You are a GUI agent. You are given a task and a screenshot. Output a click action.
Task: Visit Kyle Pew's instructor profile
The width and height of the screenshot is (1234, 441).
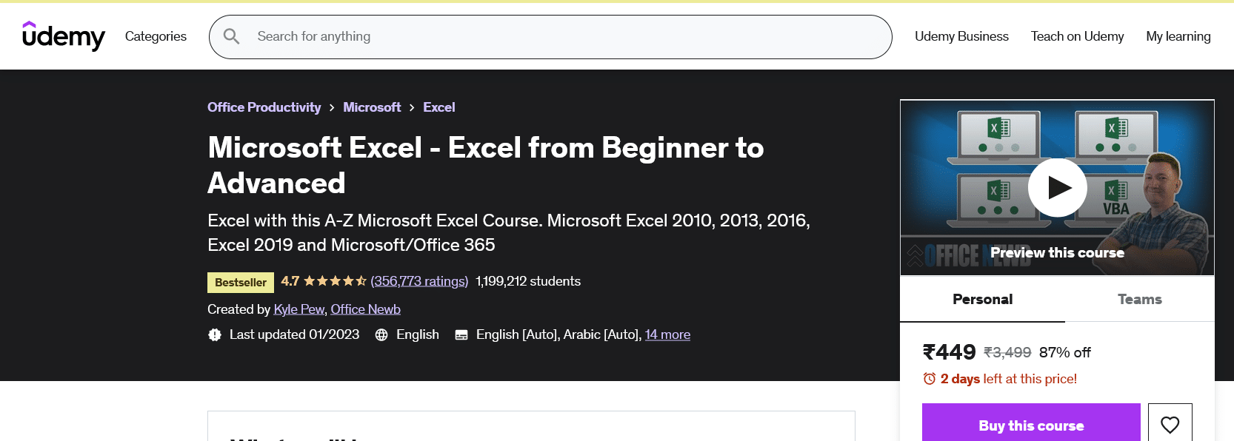click(x=299, y=309)
